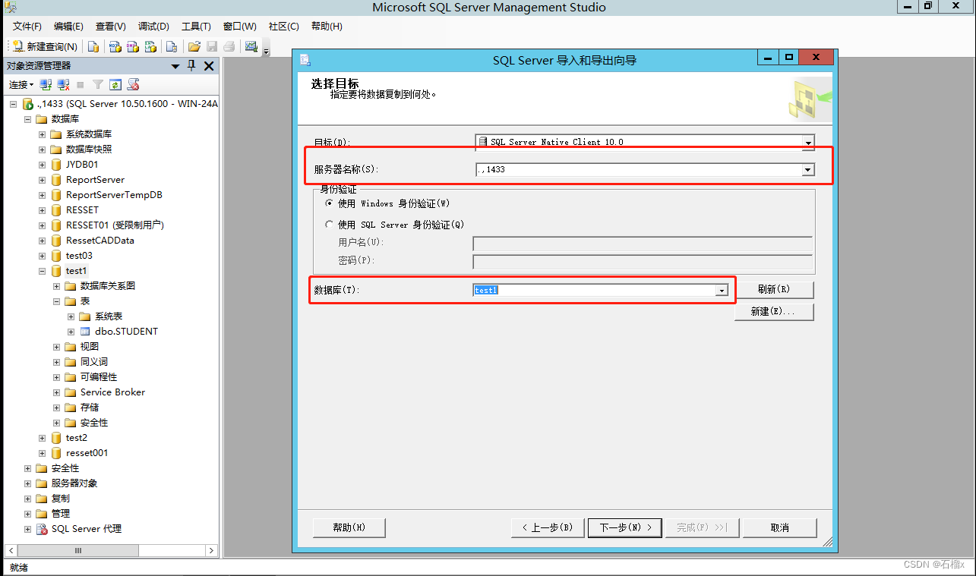Image resolution: width=976 pixels, height=576 pixels.
Task: Open Object Explorer window position menu arrow
Action: (175, 66)
